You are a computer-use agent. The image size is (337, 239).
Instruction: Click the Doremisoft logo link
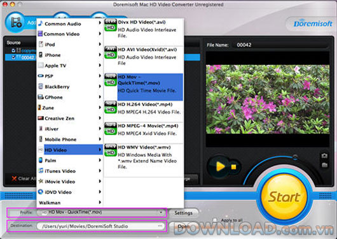(x=313, y=24)
